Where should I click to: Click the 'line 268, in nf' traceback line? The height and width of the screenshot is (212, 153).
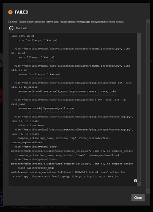tap(23, 36)
